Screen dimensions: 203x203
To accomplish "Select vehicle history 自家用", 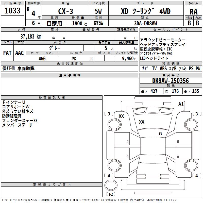I will (54, 23).
